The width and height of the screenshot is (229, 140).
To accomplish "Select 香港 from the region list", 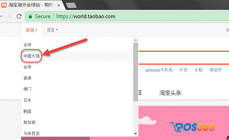I will (77, 78).
